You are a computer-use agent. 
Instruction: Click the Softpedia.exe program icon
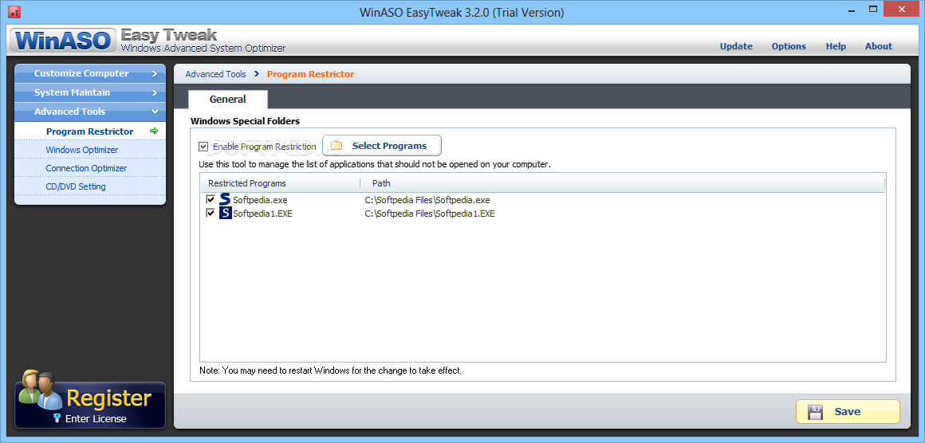(226, 200)
